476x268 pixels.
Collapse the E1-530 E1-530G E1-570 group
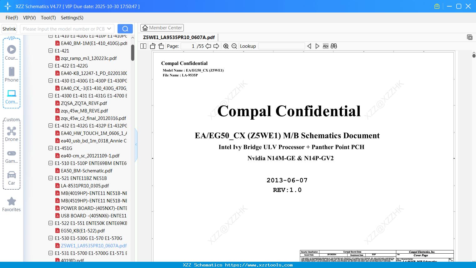[51, 238]
